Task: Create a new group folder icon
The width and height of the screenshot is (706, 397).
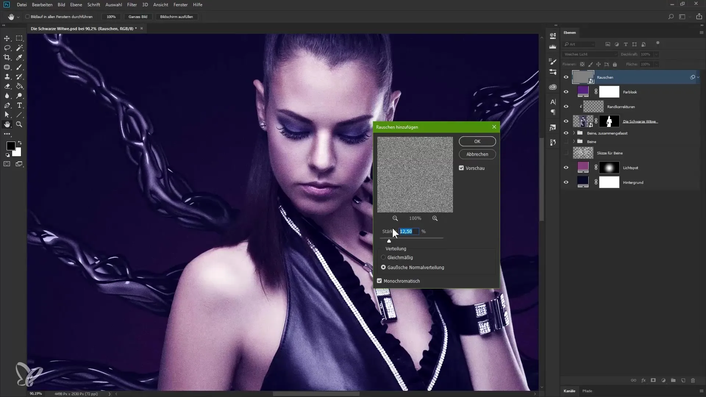Action: click(673, 380)
